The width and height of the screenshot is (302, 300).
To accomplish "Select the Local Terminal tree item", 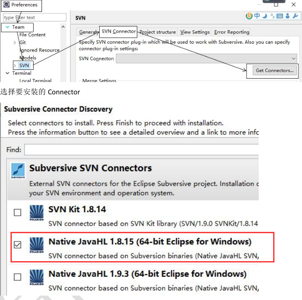I will click(x=35, y=81).
